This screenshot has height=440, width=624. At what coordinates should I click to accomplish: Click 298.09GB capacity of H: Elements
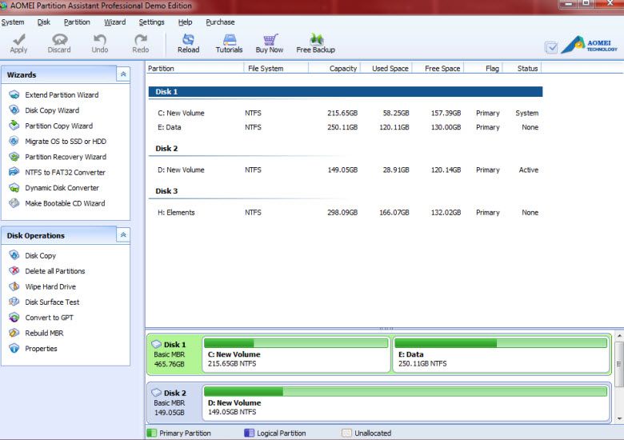pyautogui.click(x=342, y=213)
